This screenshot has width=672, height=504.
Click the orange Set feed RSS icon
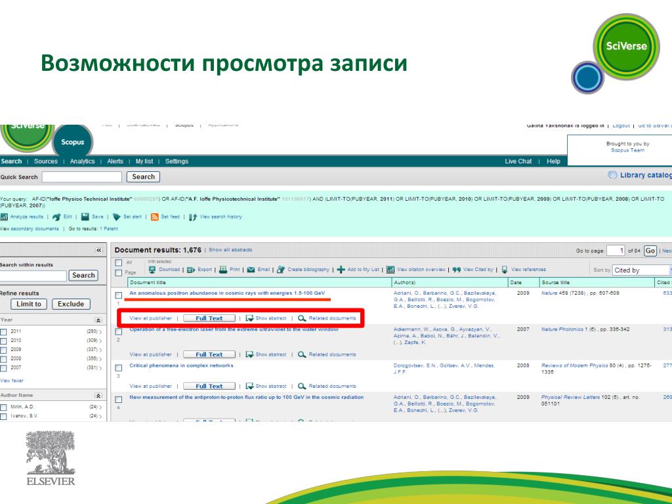click(155, 217)
